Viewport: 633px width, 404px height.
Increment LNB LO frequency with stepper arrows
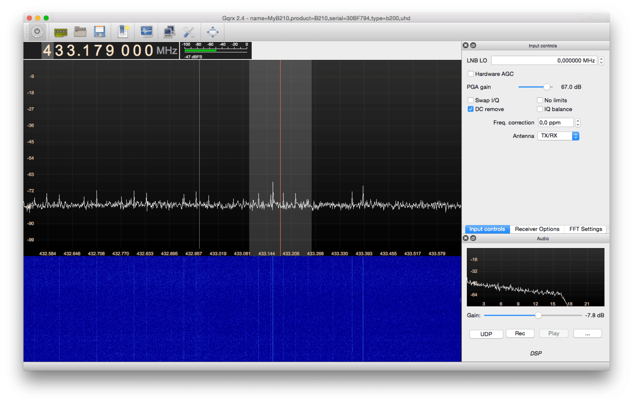coord(601,60)
